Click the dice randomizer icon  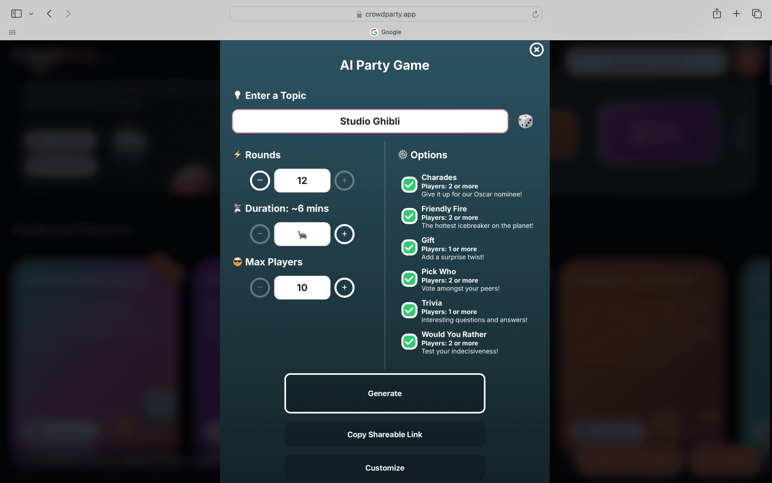click(524, 121)
